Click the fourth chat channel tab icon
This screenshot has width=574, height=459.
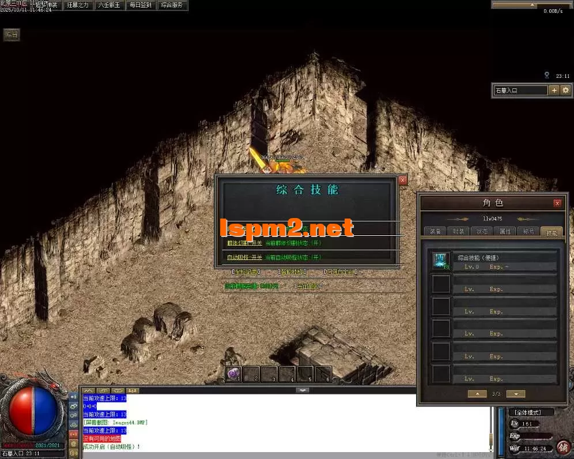pyautogui.click(x=132, y=390)
